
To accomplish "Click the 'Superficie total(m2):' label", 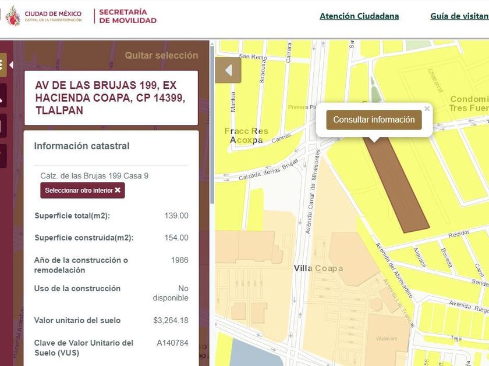I will [x=72, y=216].
